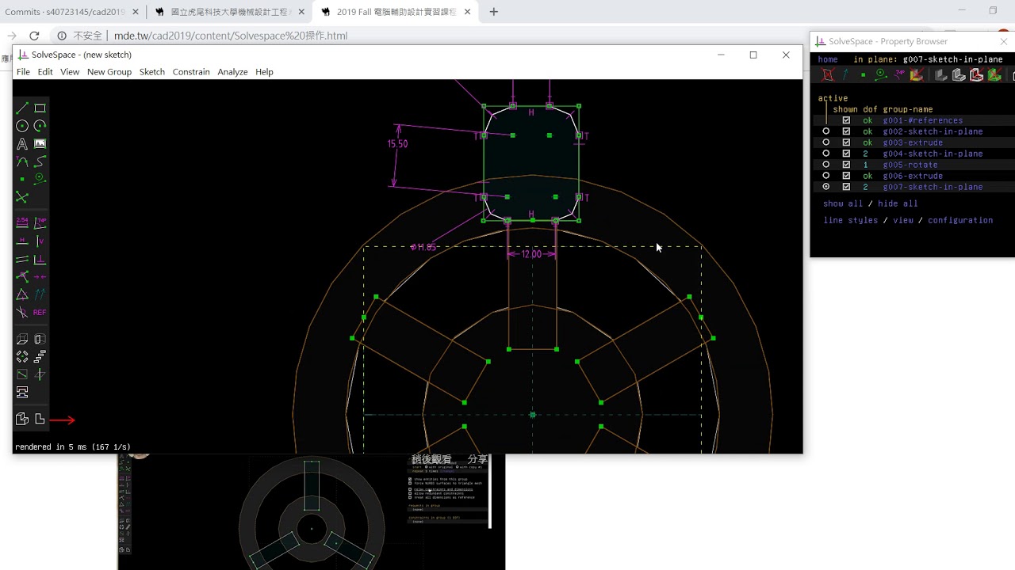
Task: Uncheck shown box for g003-extrude
Action: pos(846,142)
